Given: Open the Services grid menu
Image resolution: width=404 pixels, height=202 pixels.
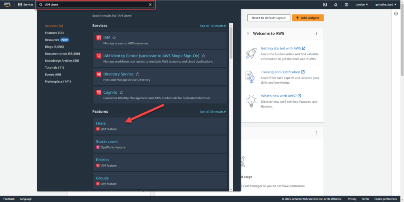Looking at the screenshot, I should pos(26,5).
